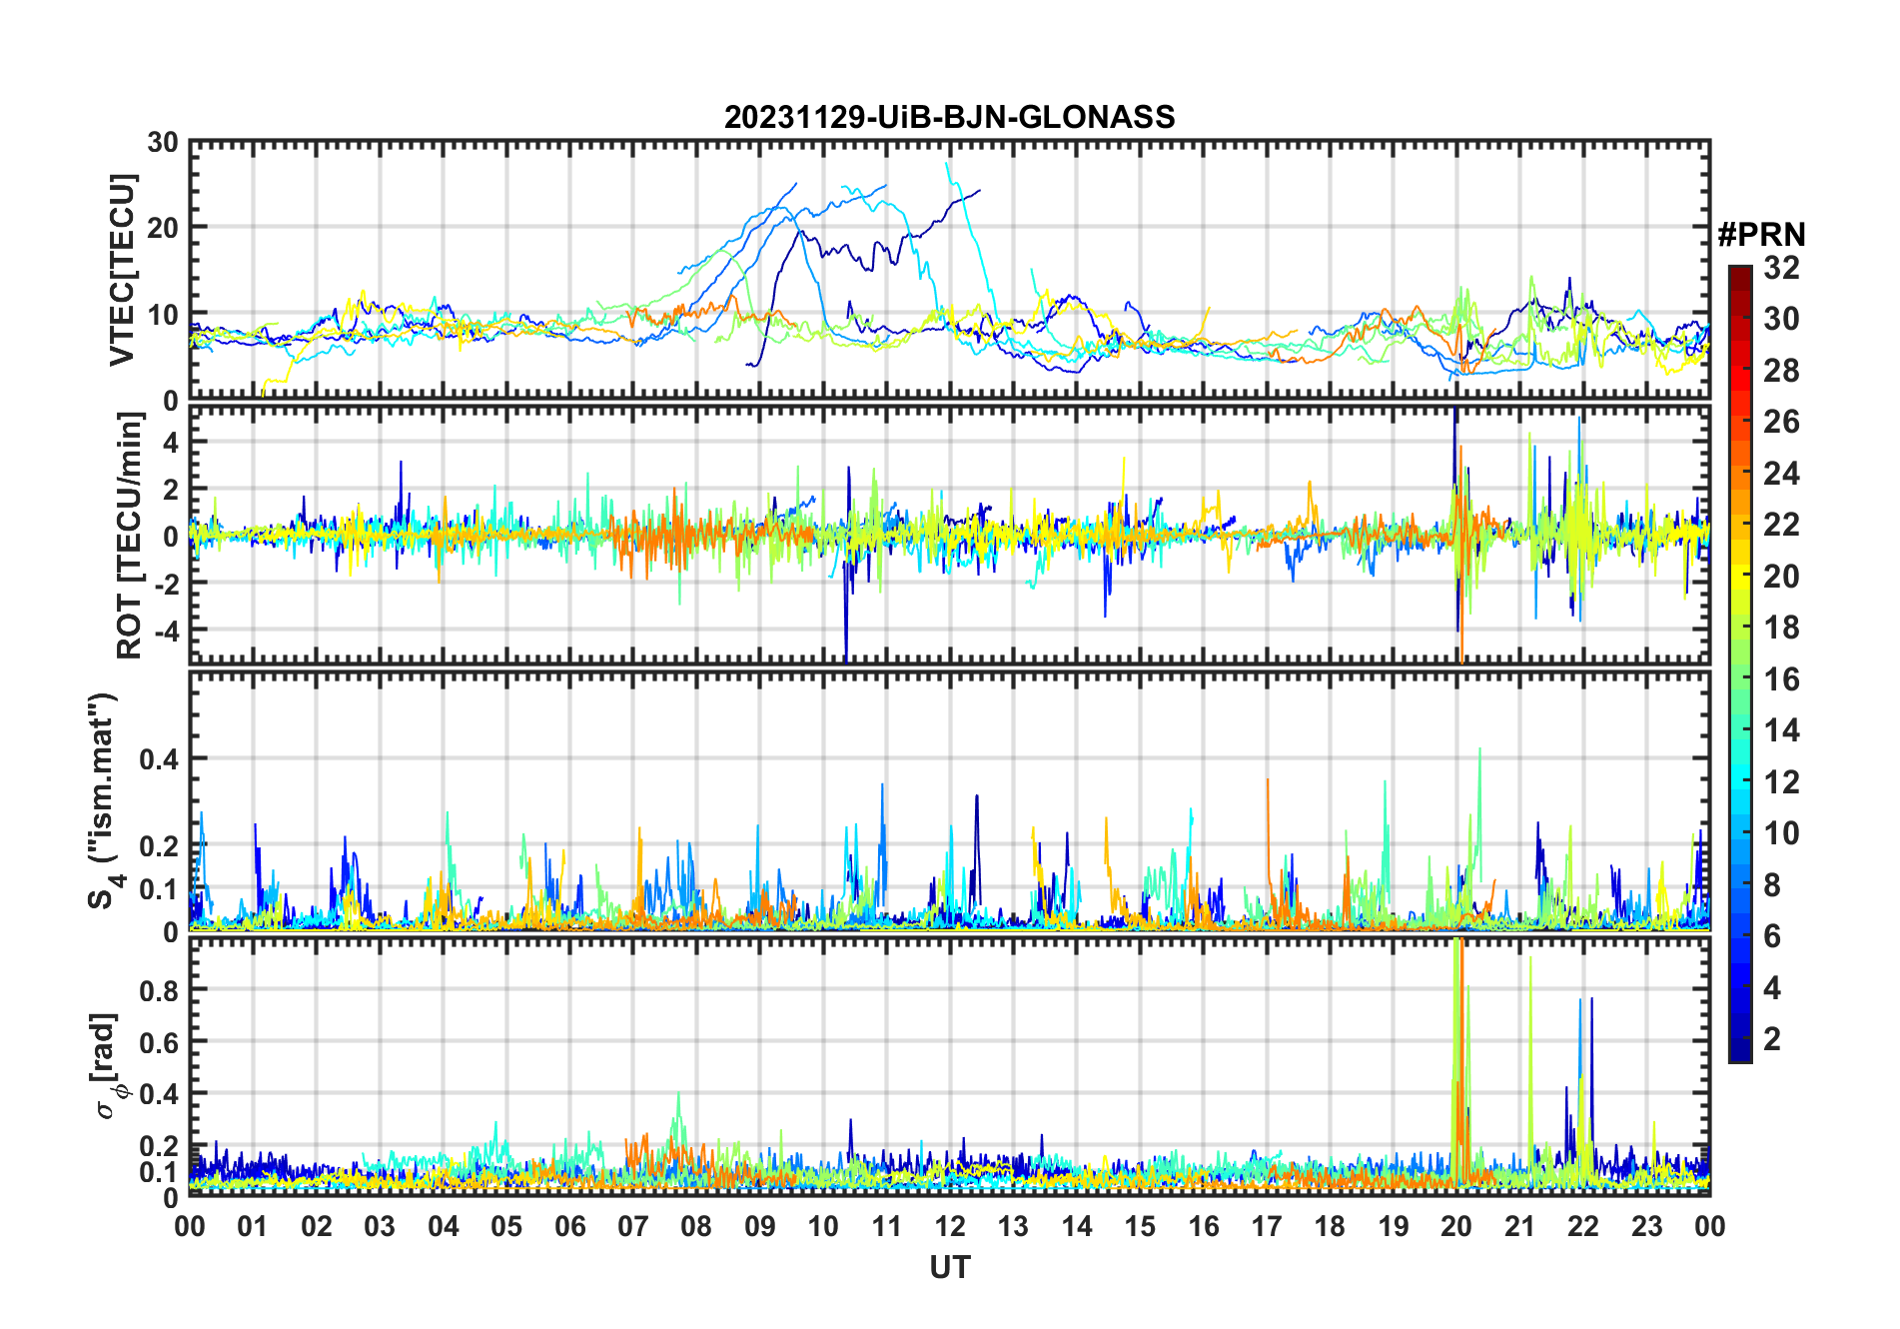The width and height of the screenshot is (1900, 1329).
Task: Select colorbar tick label 14
Action: [1781, 730]
